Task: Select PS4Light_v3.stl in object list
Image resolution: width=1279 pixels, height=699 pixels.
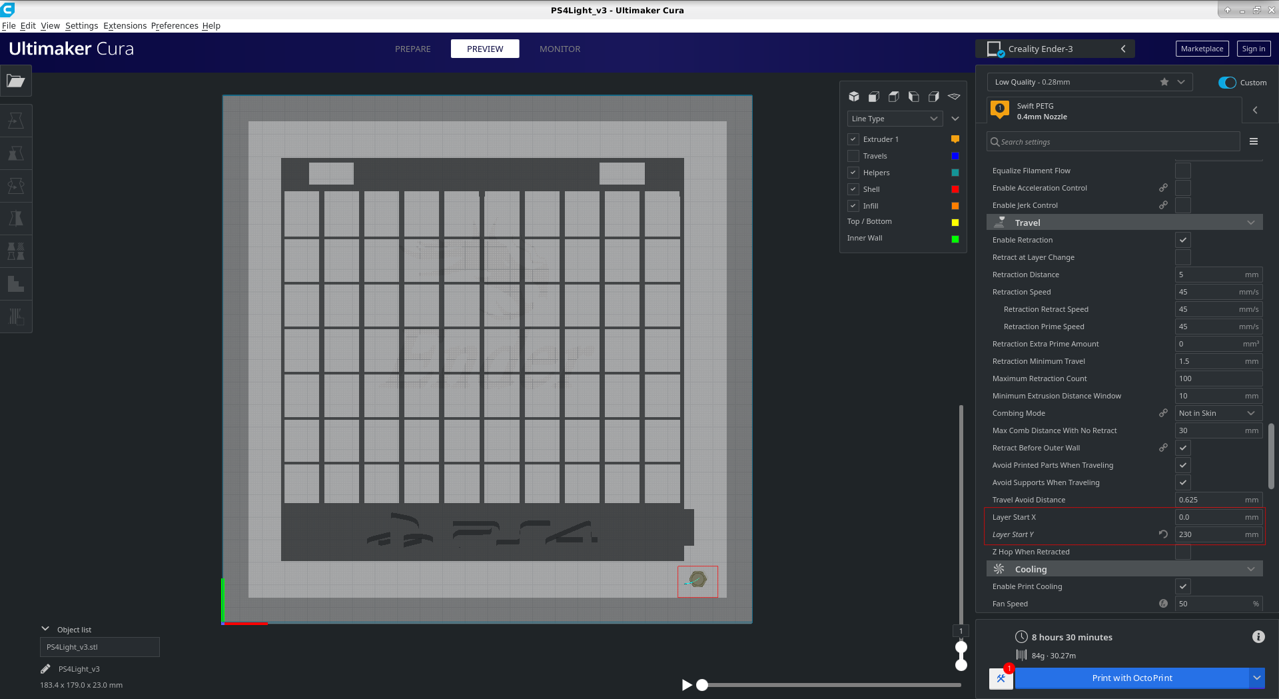Action: coord(99,647)
